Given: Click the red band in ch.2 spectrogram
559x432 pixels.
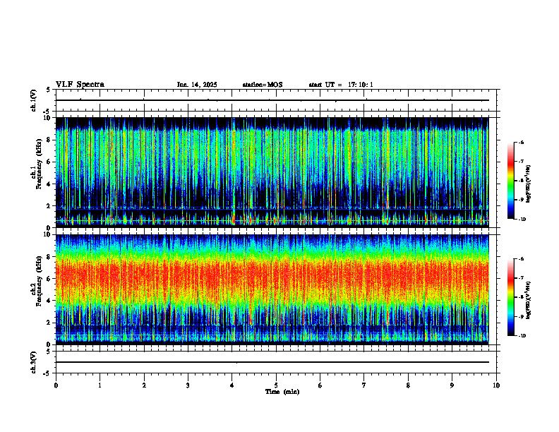Looking at the screenshot, I should (x=272, y=275).
